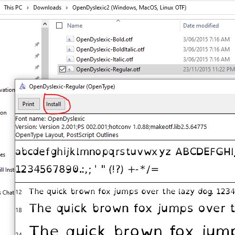Click the OpenDyslexic-BoldItalic.otf file name
The height and width of the screenshot is (235, 235).
tap(110, 49)
